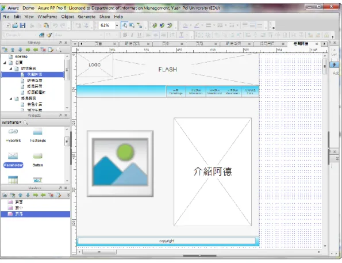Select the Table widget icon

(13, 180)
